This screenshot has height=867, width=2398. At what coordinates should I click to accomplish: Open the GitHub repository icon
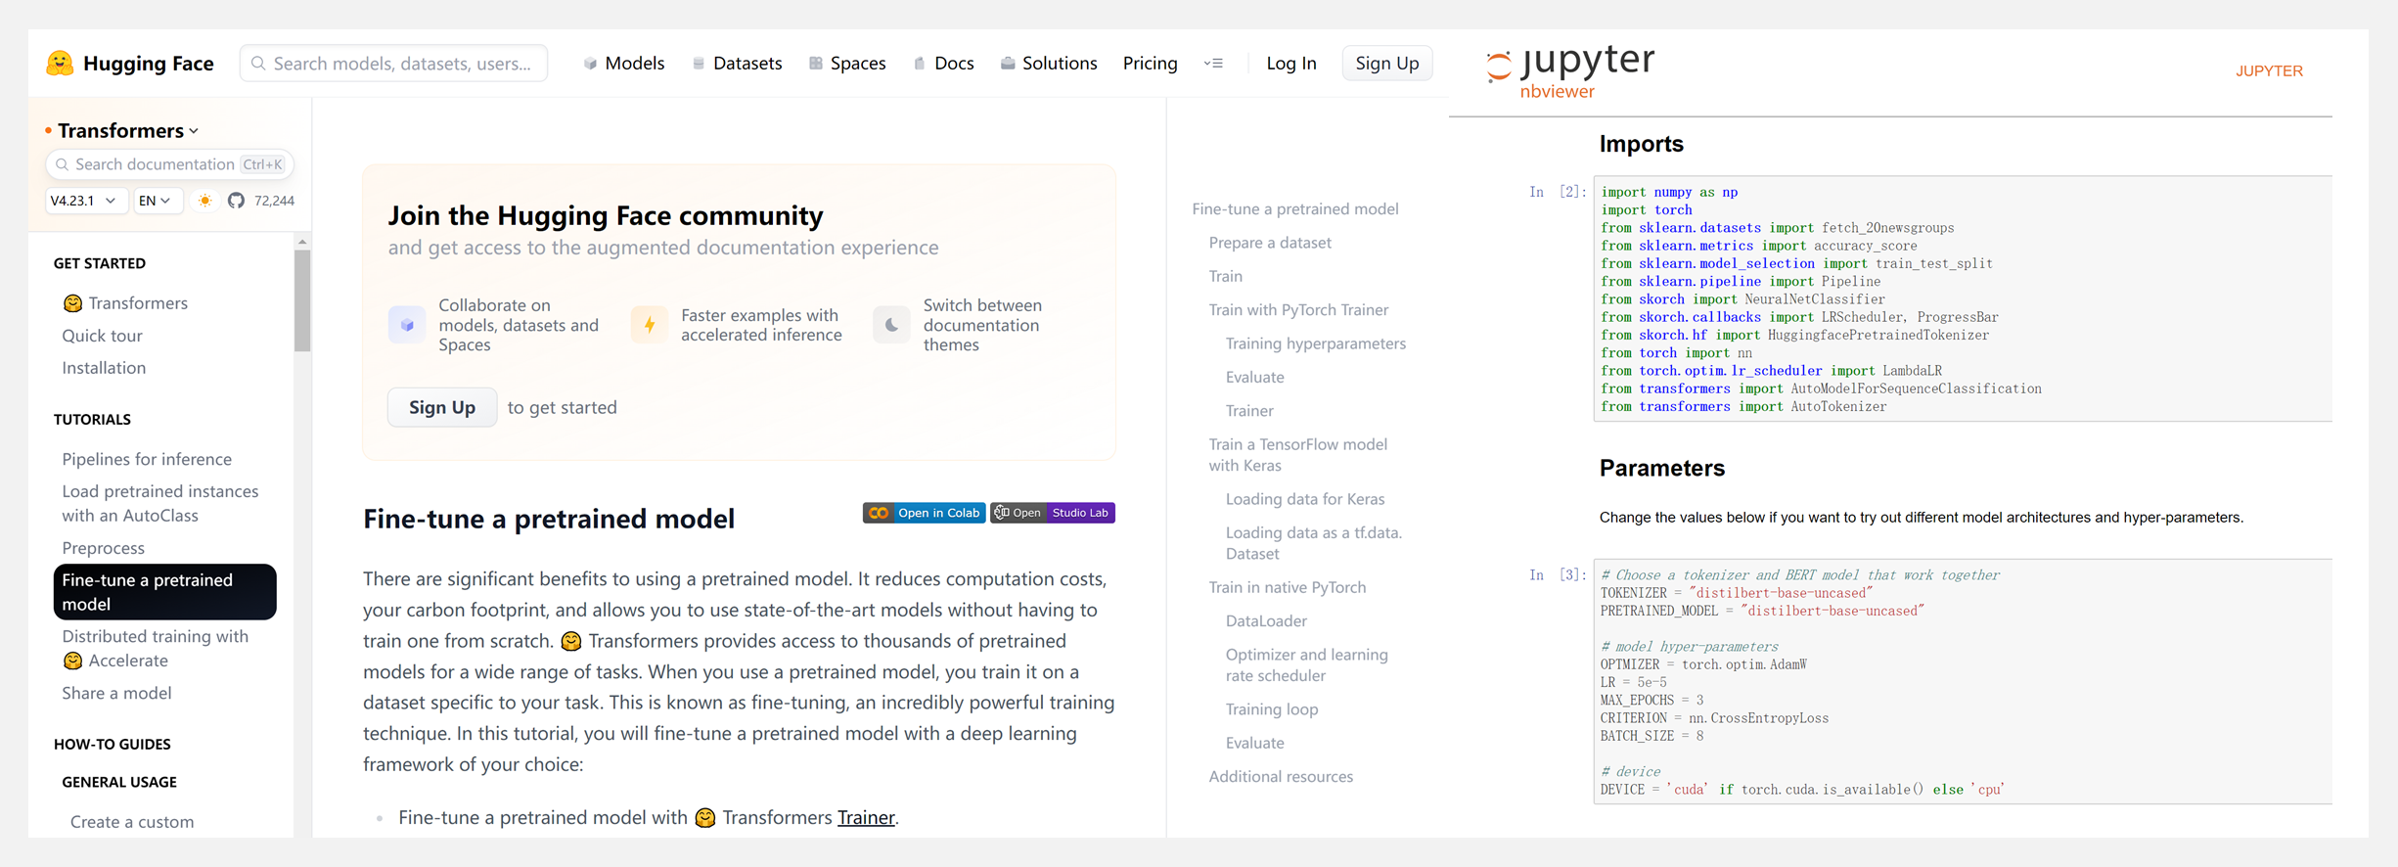[236, 201]
